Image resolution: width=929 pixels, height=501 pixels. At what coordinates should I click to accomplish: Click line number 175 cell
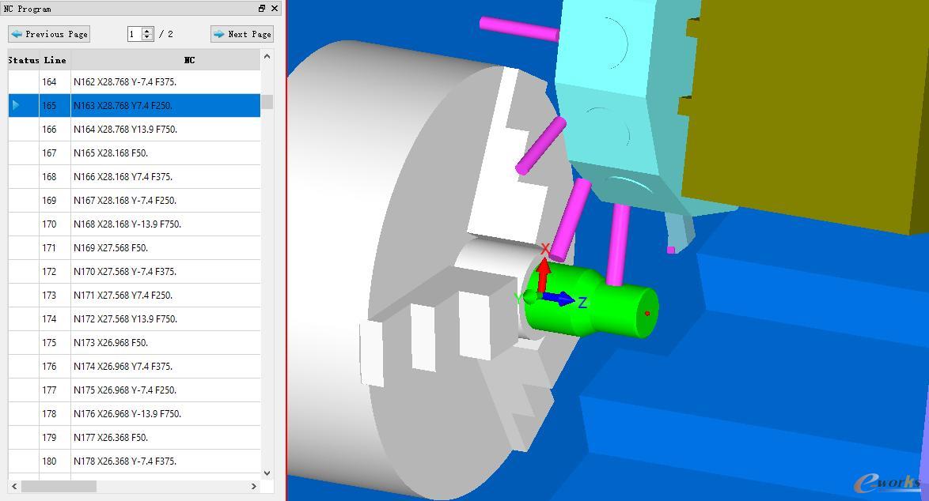tap(55, 342)
